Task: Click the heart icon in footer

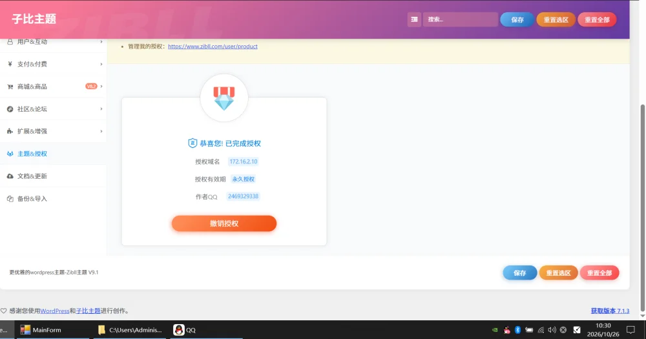Action: (3, 311)
